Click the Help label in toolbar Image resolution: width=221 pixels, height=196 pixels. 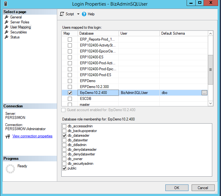91,14
